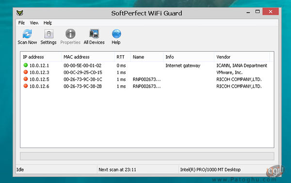Click red status dot for 10.0.12.3

26,72
